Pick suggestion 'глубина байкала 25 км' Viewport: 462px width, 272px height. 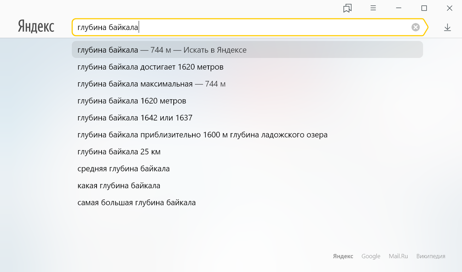247,152
